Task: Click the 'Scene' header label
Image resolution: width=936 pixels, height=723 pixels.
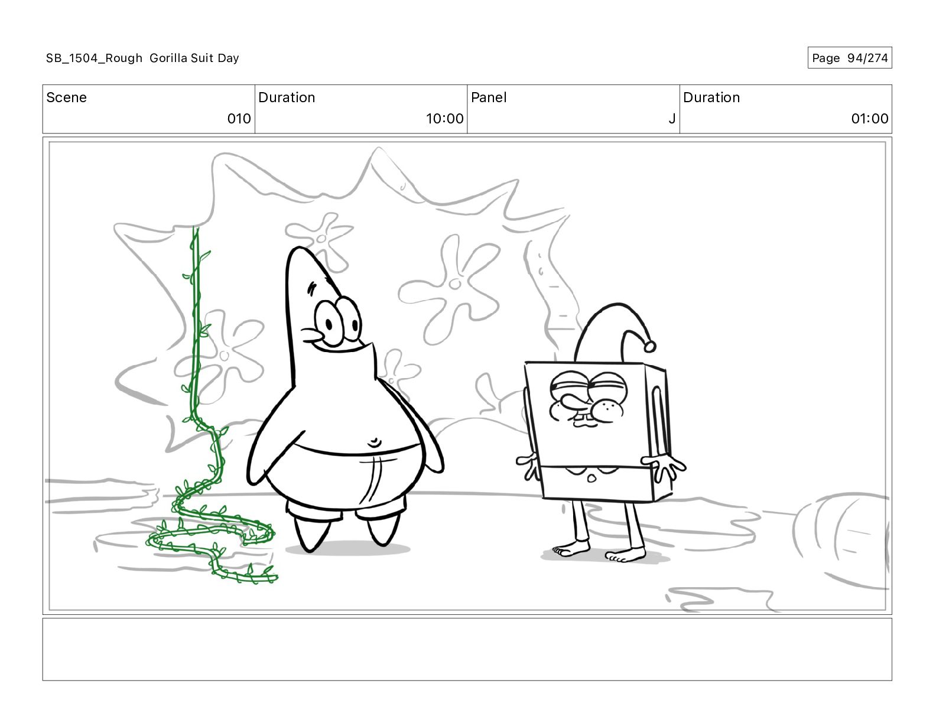Action: tap(66, 97)
